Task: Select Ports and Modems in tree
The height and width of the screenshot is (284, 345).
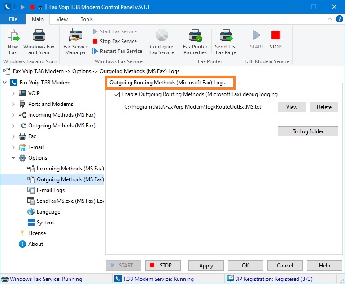Action: 46,104
